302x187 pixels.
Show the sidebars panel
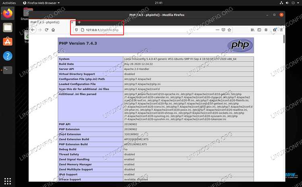click(x=259, y=30)
